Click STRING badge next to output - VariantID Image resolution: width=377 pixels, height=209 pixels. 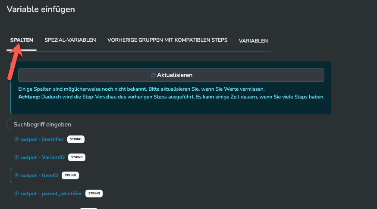point(77,157)
